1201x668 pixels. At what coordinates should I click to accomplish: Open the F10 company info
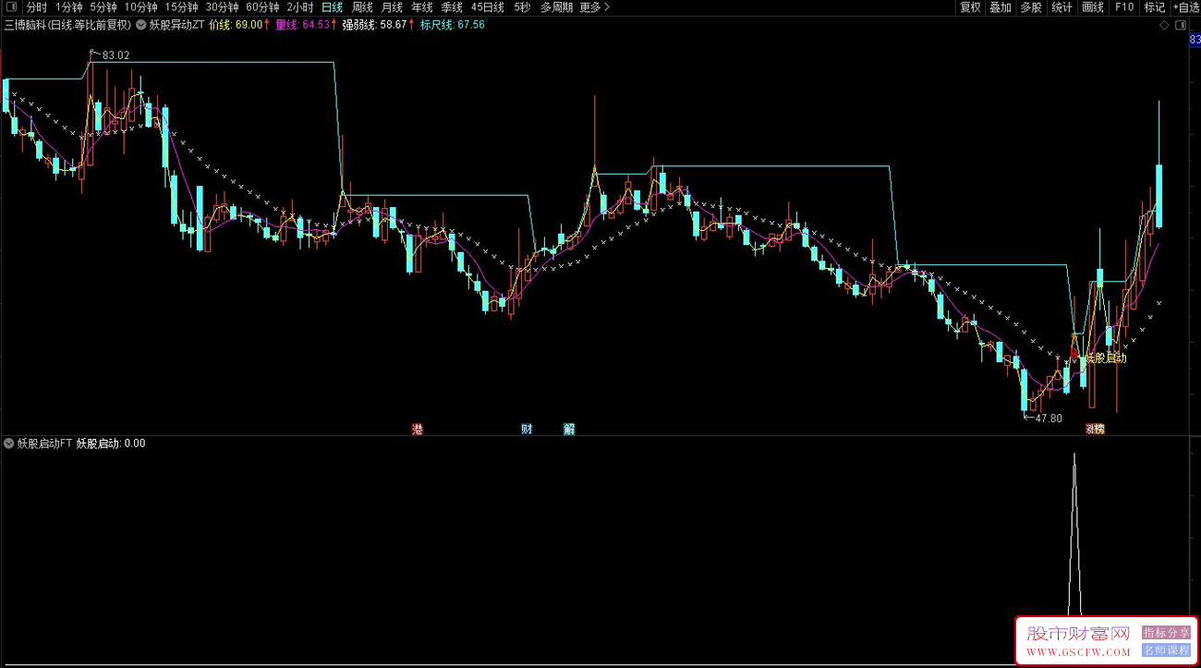point(1123,7)
